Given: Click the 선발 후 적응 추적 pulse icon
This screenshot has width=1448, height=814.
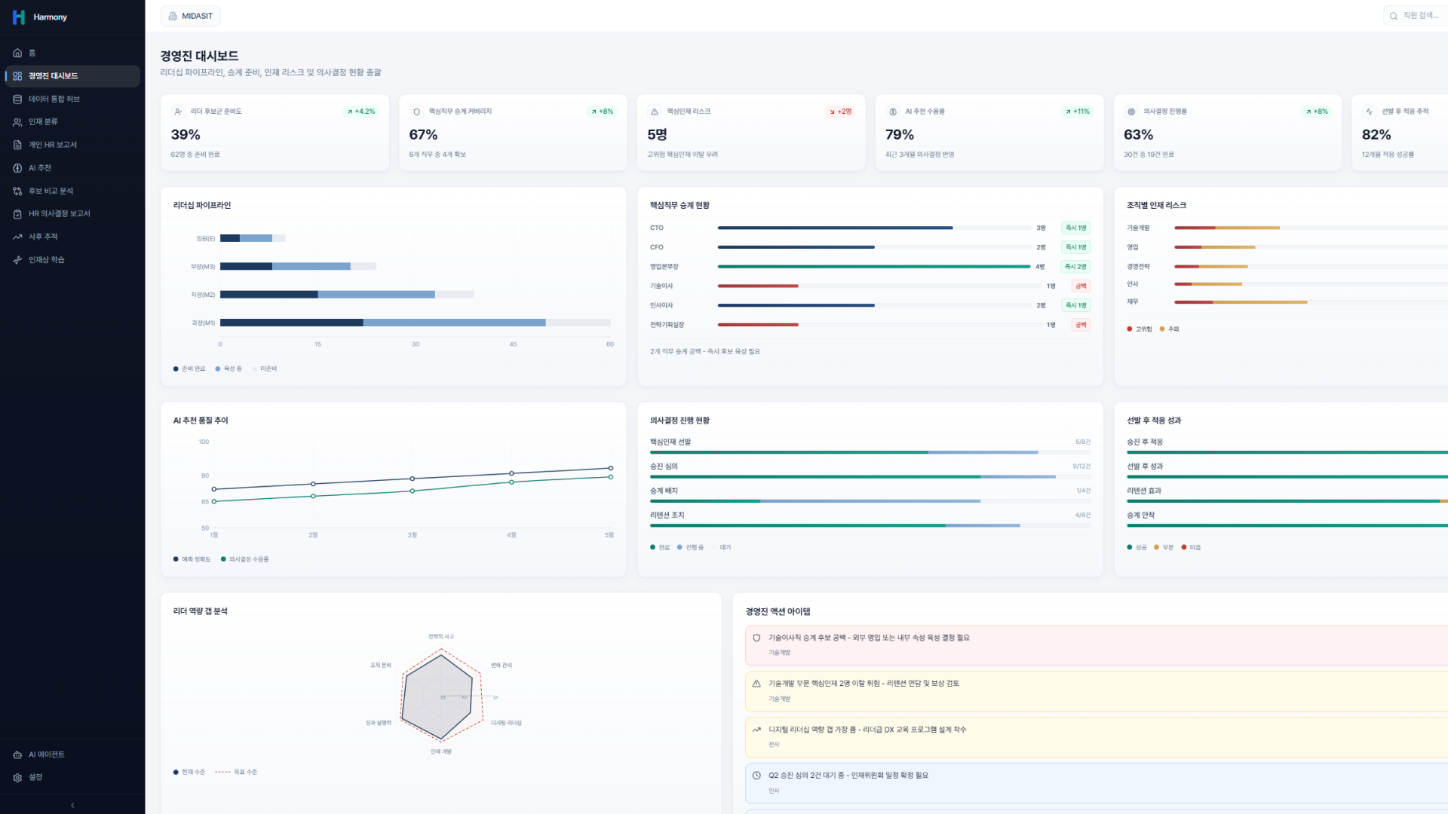Looking at the screenshot, I should coord(1370,112).
